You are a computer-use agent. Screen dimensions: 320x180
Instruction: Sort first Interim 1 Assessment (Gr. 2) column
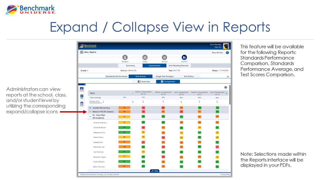tap(143, 102)
